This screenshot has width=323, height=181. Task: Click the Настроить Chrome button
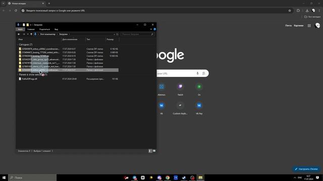pyautogui.click(x=306, y=169)
